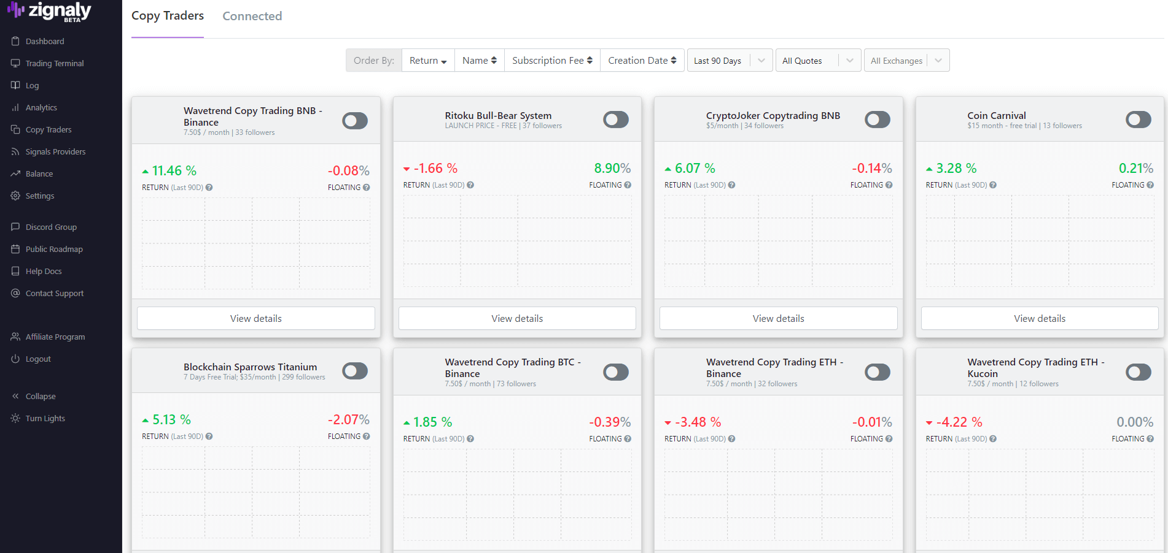Select the Copy Traders tab
This screenshot has height=553, width=1168.
coord(168,16)
